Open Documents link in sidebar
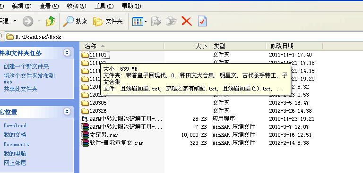The image size is (363, 173). [x=16, y=145]
